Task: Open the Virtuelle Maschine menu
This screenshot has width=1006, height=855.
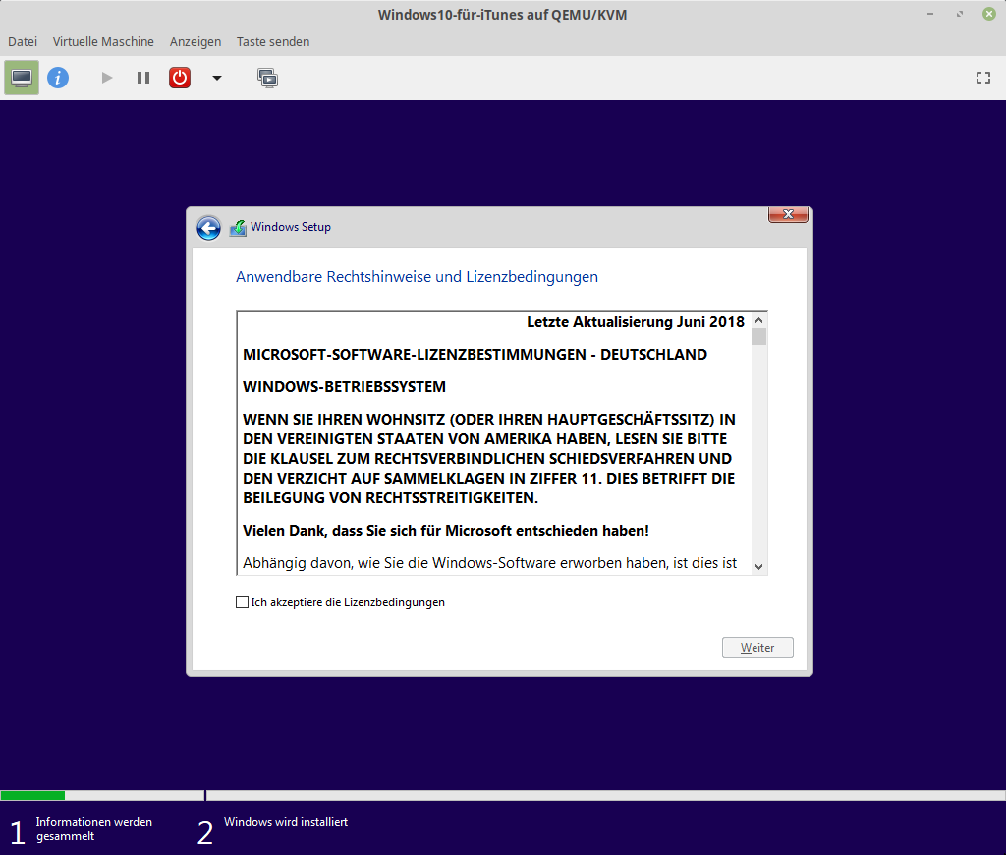Action: pos(103,42)
